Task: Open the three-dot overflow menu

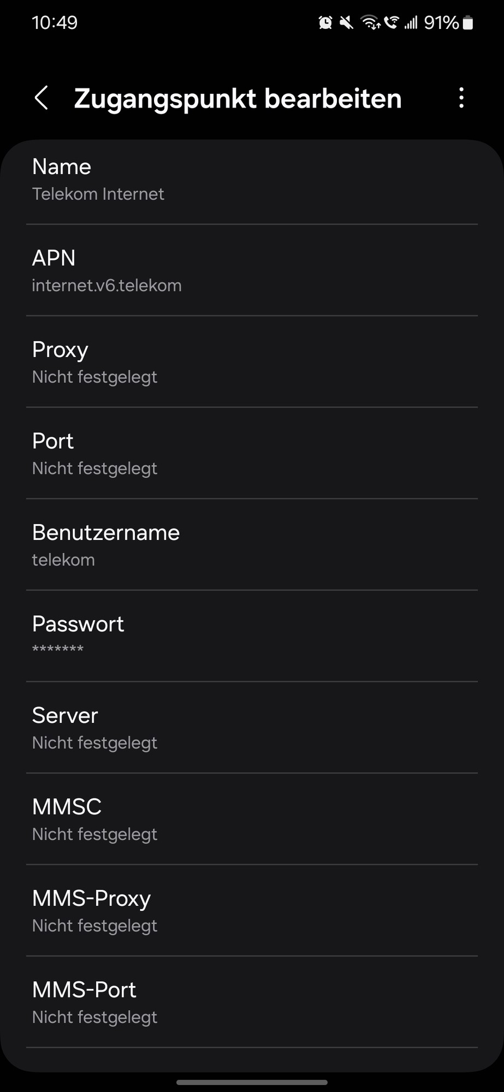Action: (461, 98)
